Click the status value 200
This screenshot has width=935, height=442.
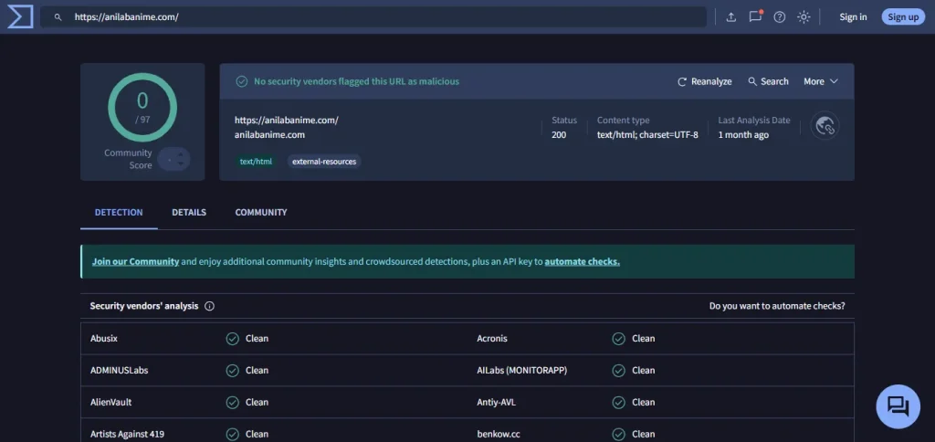[x=559, y=135]
